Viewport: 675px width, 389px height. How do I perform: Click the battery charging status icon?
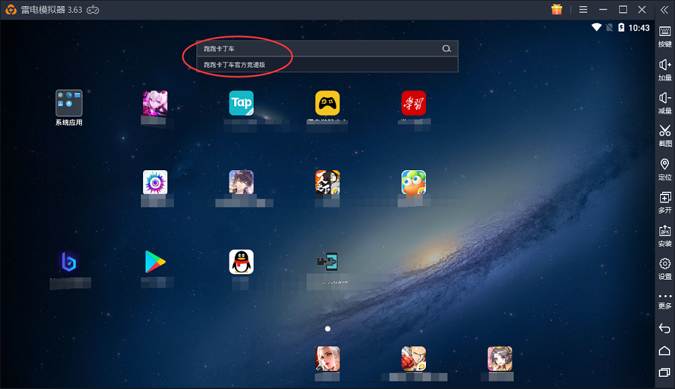pyautogui.click(x=621, y=28)
